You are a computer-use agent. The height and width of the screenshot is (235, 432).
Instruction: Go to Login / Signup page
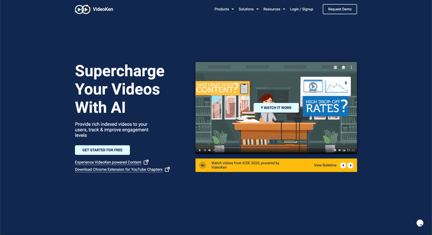point(302,9)
